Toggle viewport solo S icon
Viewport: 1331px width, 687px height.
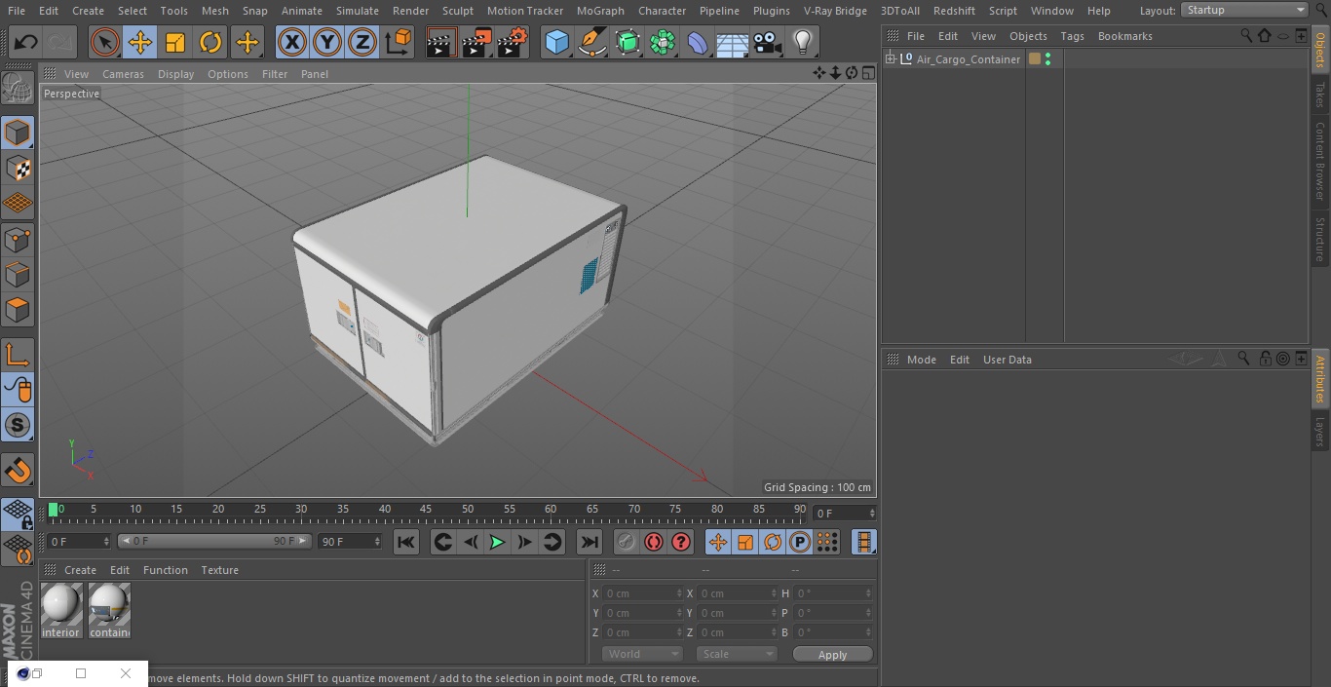point(18,426)
